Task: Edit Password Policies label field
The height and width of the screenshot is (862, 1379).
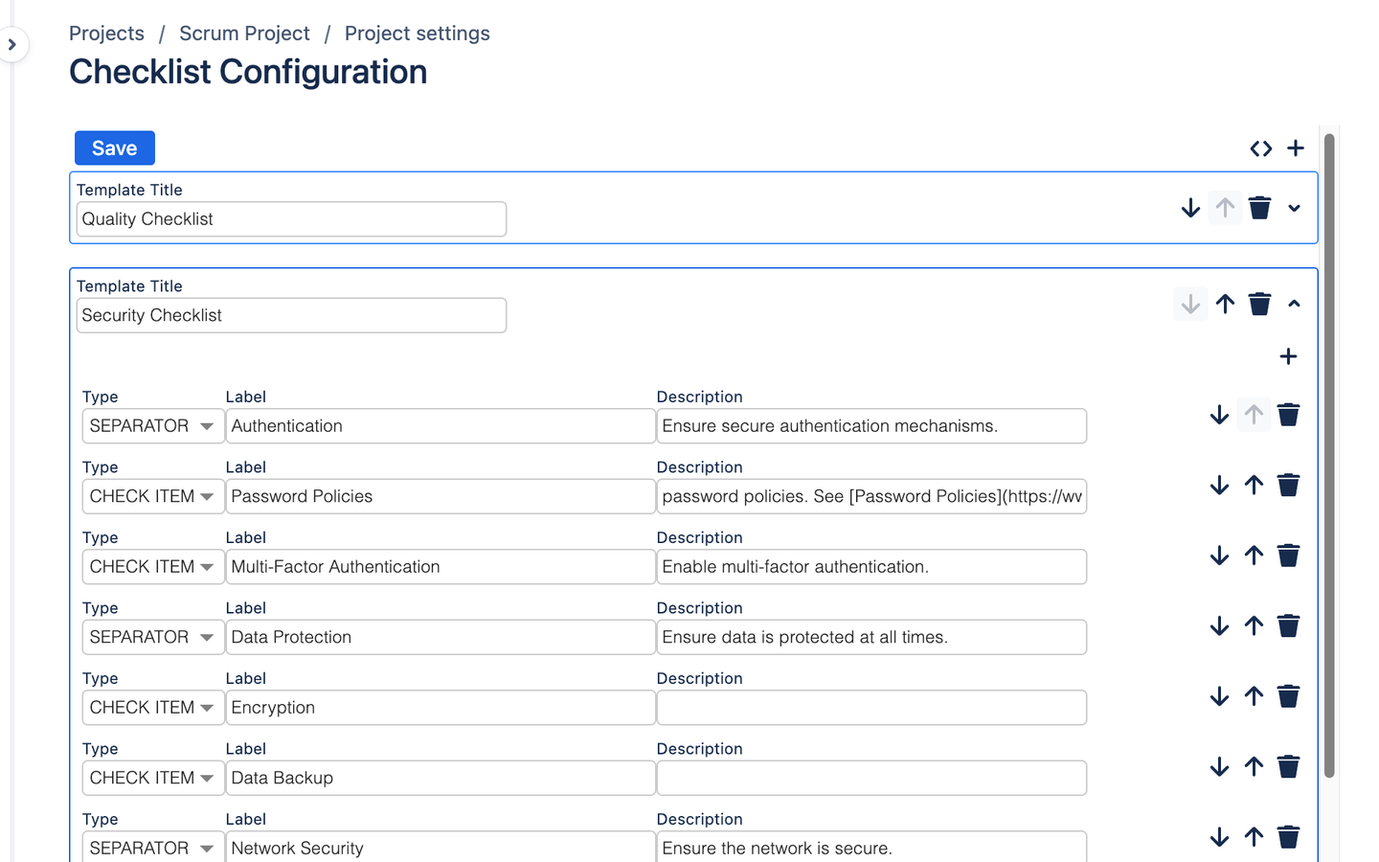Action: pos(441,496)
